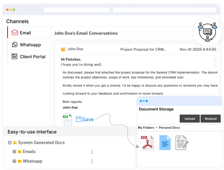Image resolution: width=224 pixels, height=170 pixels.
Task: Click the greeting Hi Fletcher,
Action: [x=71, y=59]
